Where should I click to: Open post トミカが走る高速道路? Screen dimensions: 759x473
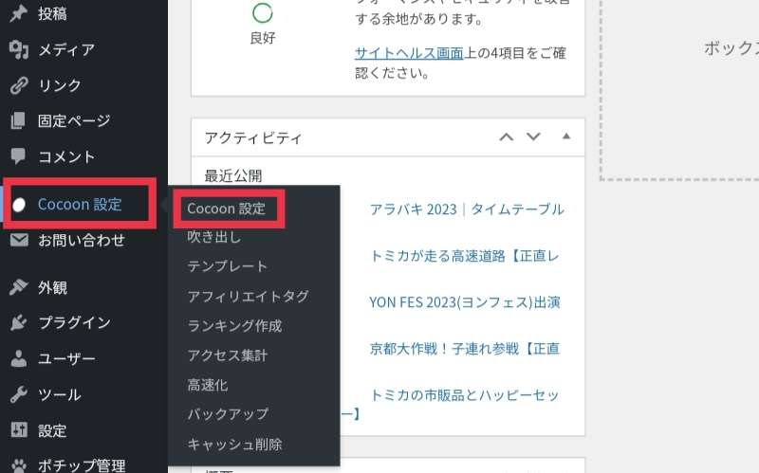click(x=464, y=255)
